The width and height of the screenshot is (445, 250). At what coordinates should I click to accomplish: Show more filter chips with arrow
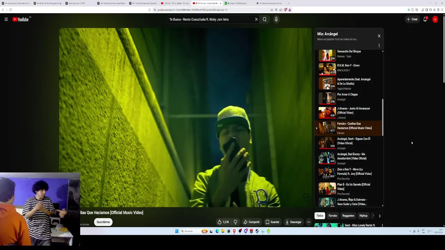380,216
